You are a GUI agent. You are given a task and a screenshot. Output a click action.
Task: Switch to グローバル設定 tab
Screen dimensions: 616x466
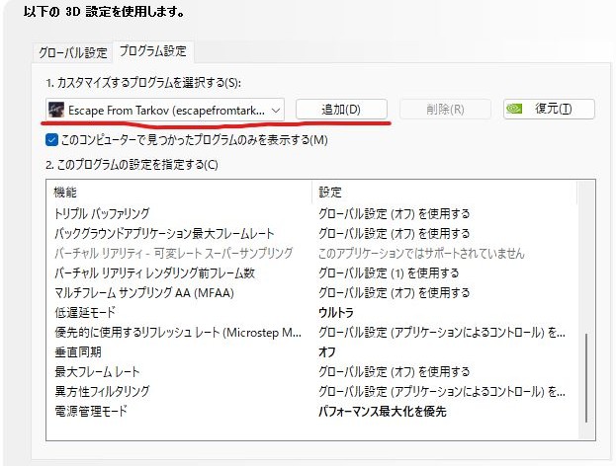pyautogui.click(x=73, y=52)
